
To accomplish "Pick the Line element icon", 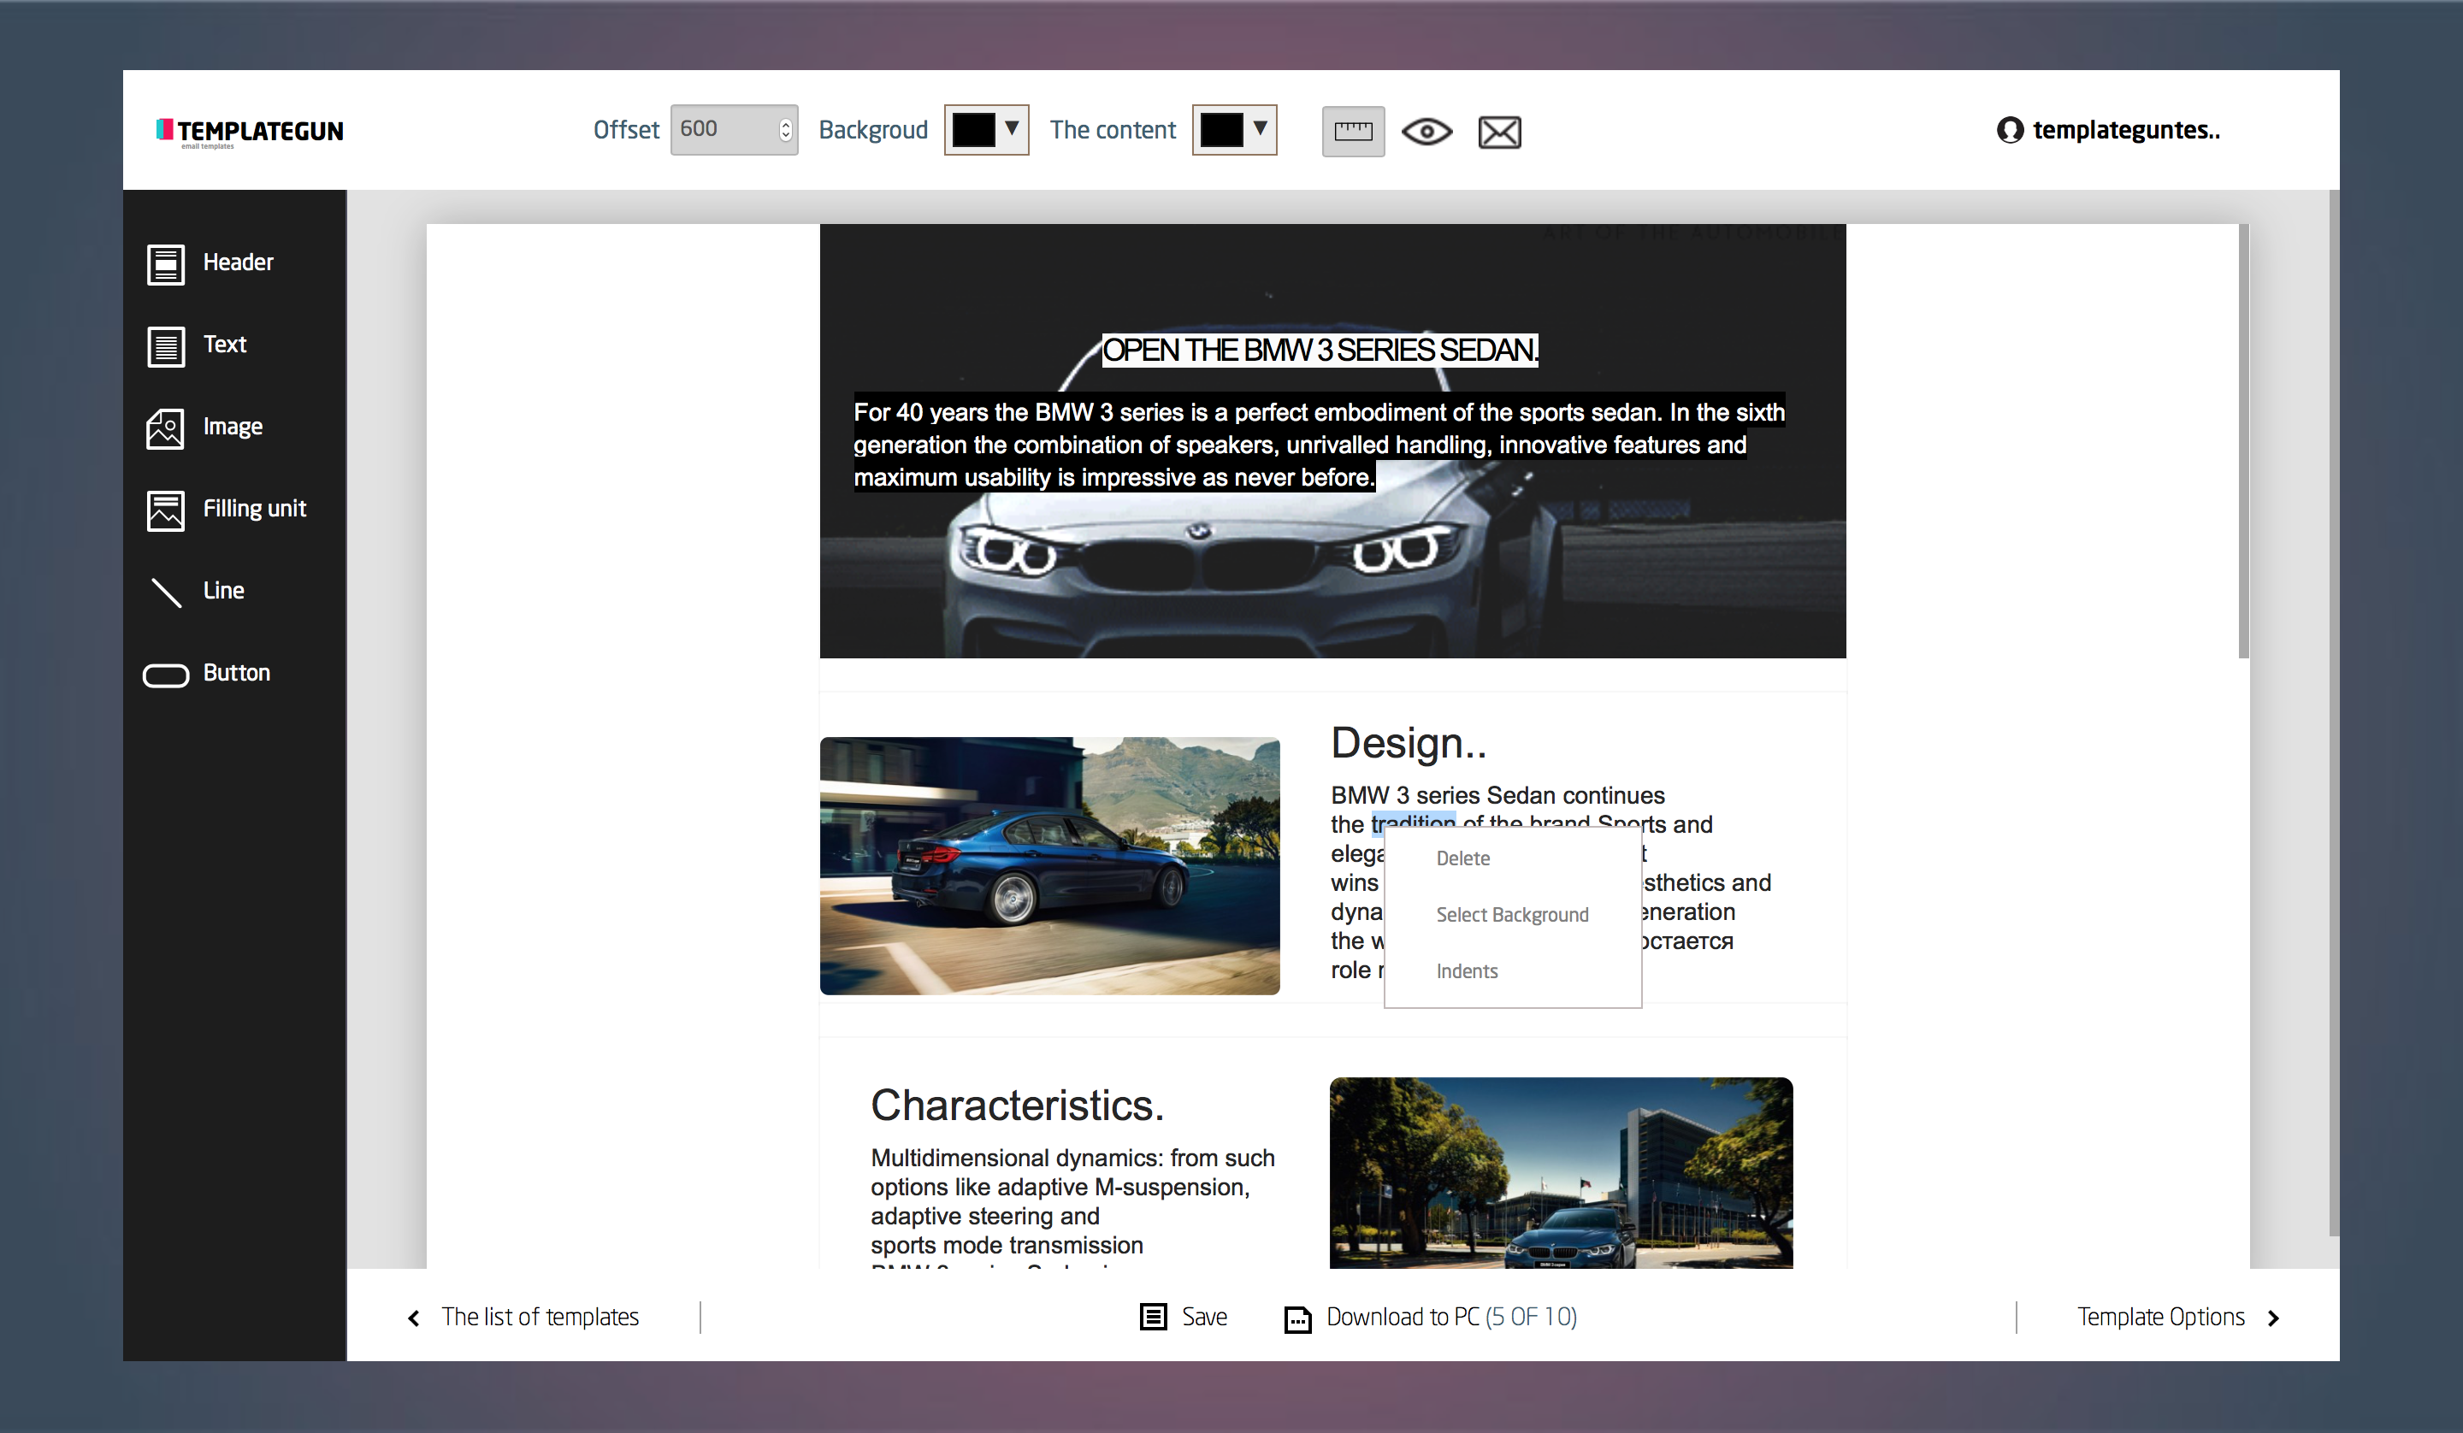I will [165, 593].
